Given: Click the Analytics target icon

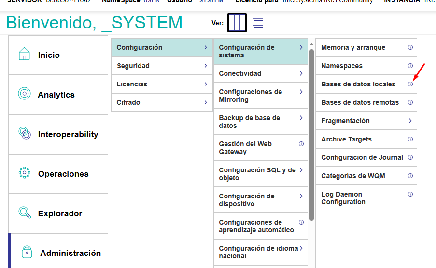Looking at the screenshot, I should (x=24, y=94).
